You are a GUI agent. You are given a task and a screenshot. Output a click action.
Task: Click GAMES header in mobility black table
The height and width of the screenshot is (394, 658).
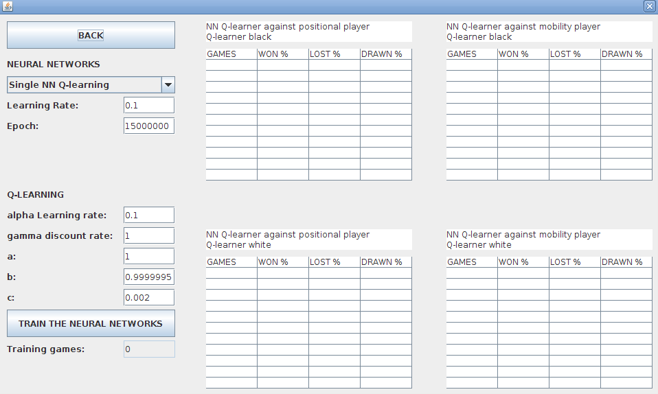[x=472, y=54]
